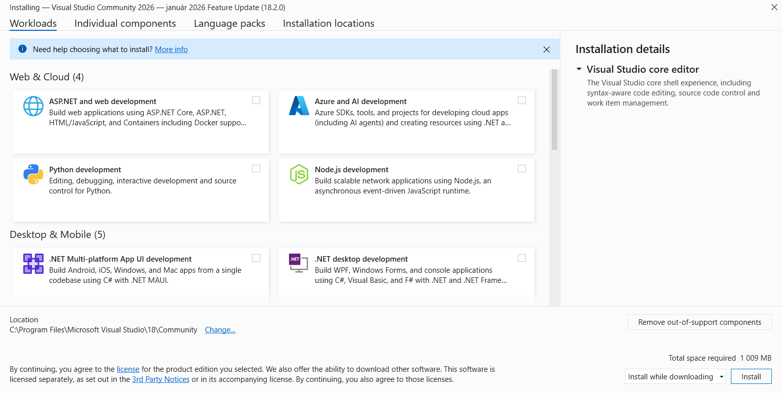Screen dimensions: 782x393
Task: Click the .NET desktop development monitor icon
Action: click(x=299, y=264)
